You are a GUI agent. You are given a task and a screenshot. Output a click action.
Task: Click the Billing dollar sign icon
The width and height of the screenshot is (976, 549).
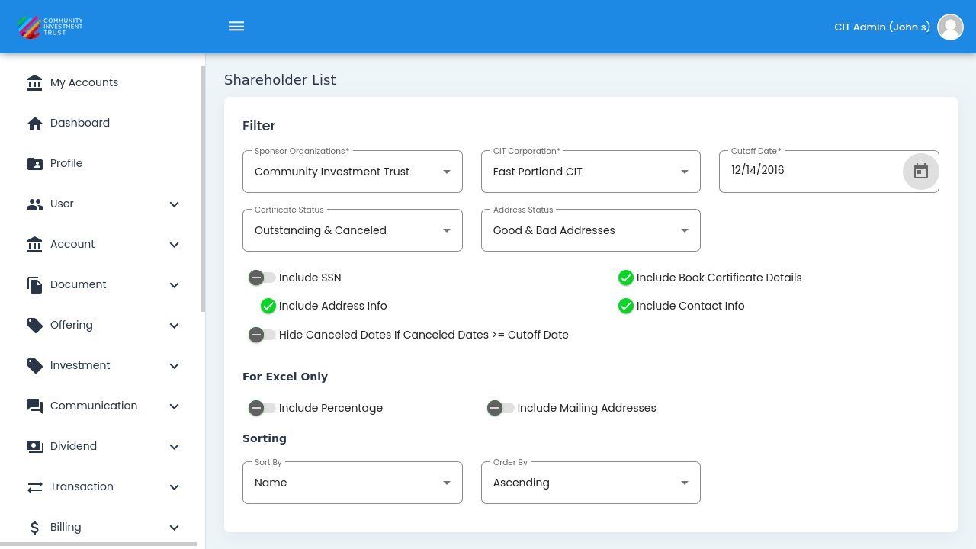[x=34, y=528]
